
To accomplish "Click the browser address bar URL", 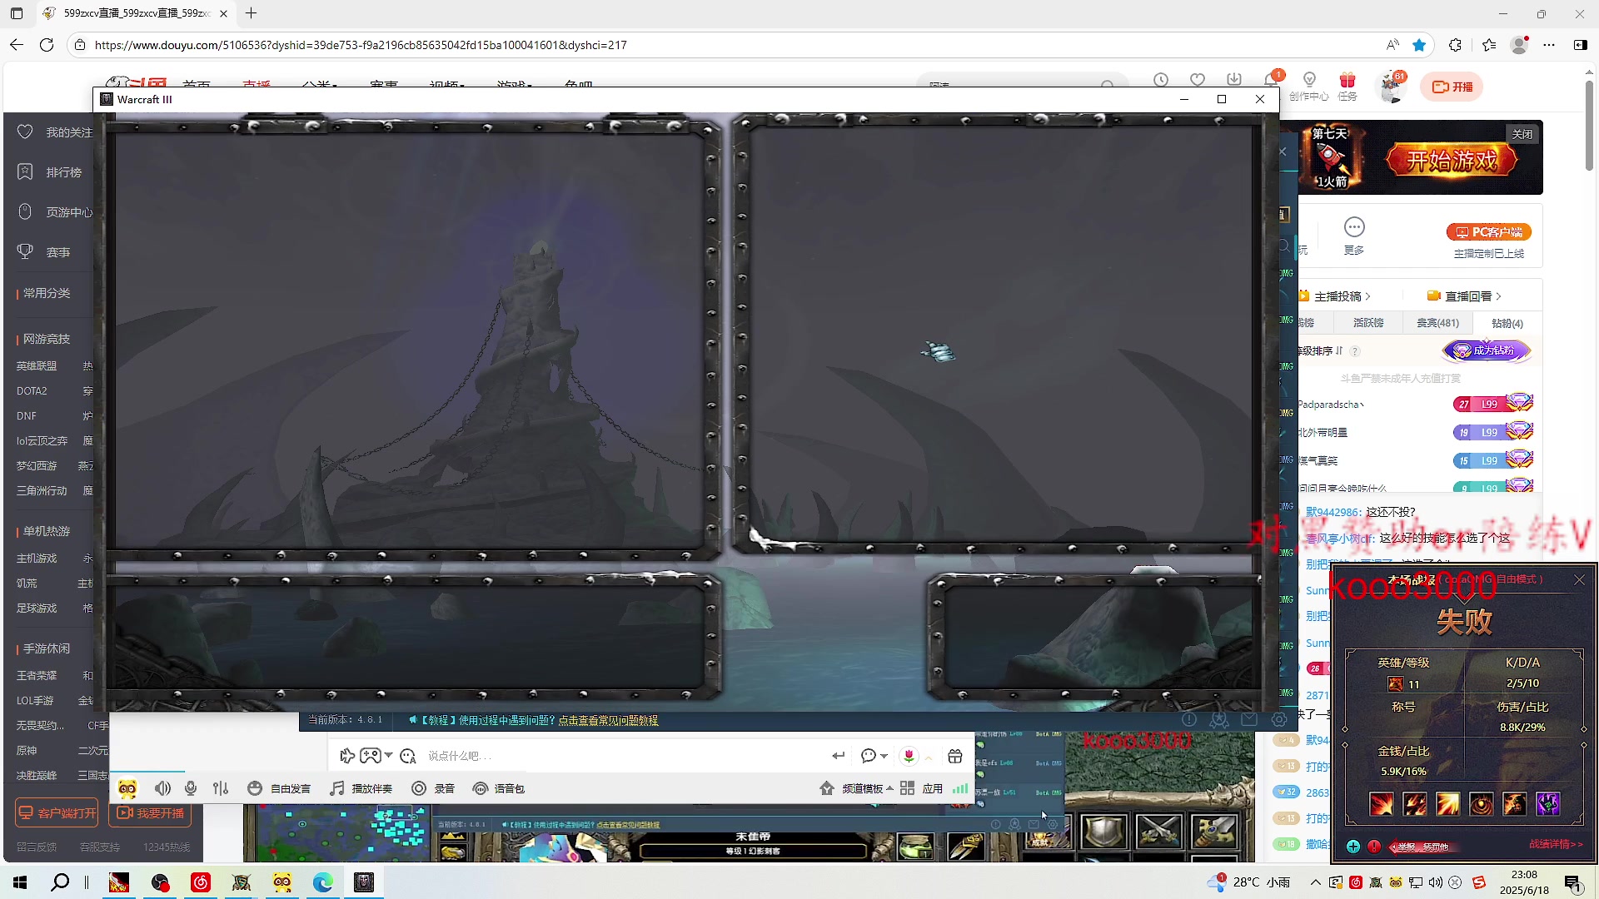I will 361,45.
